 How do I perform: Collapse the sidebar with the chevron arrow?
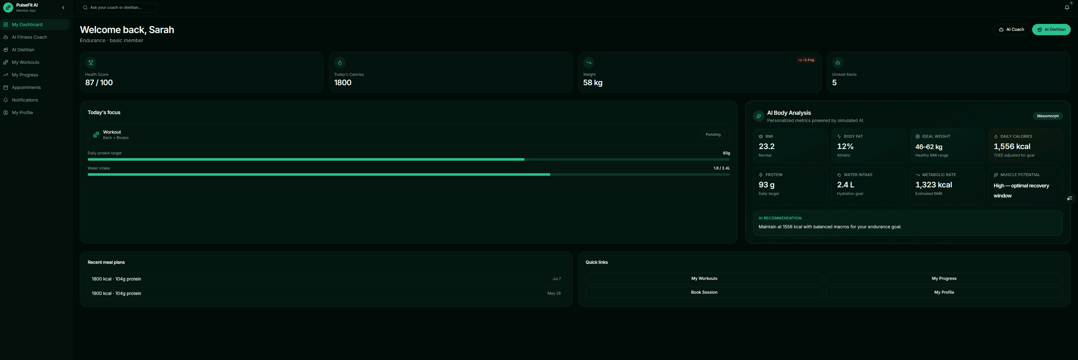(63, 8)
